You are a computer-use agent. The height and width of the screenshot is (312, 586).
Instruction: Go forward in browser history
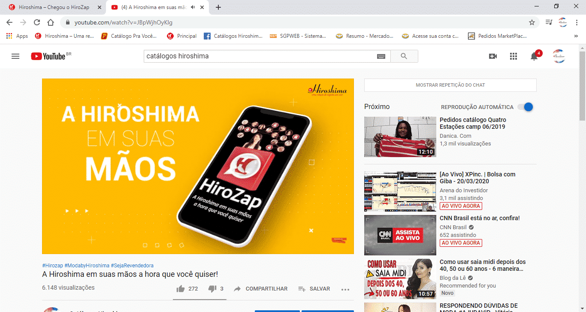click(x=23, y=22)
